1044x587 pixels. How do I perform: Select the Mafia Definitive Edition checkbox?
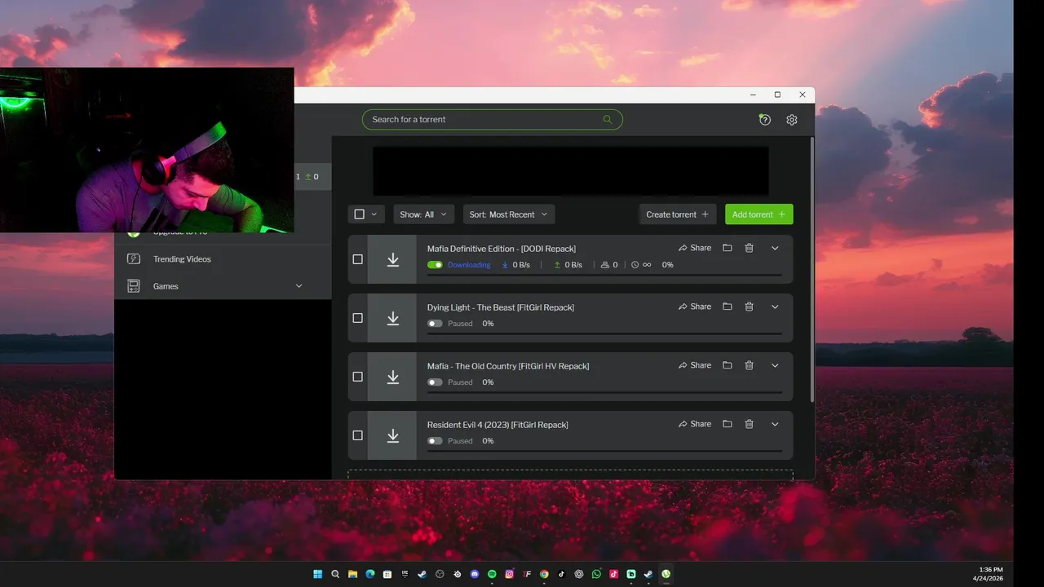357,259
